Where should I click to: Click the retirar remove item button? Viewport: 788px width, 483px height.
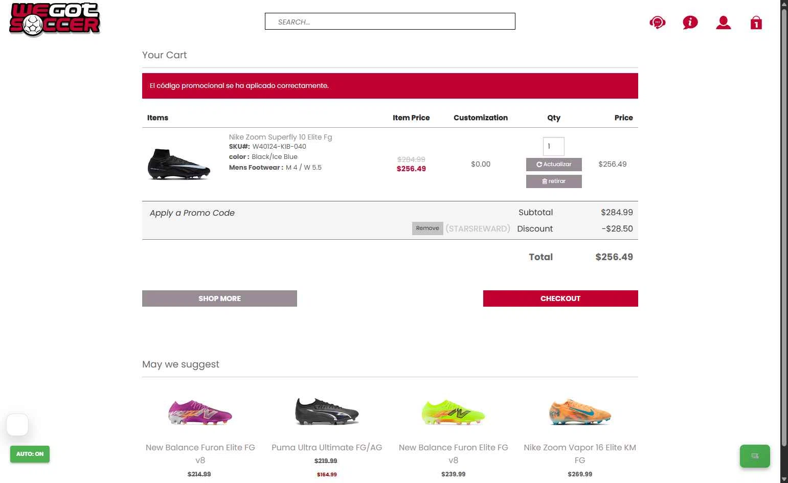tap(554, 181)
